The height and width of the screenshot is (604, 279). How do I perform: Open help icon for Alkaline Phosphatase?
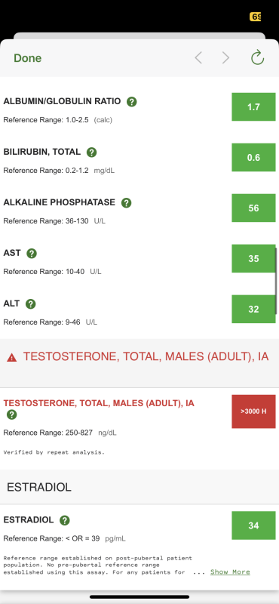[126, 202]
